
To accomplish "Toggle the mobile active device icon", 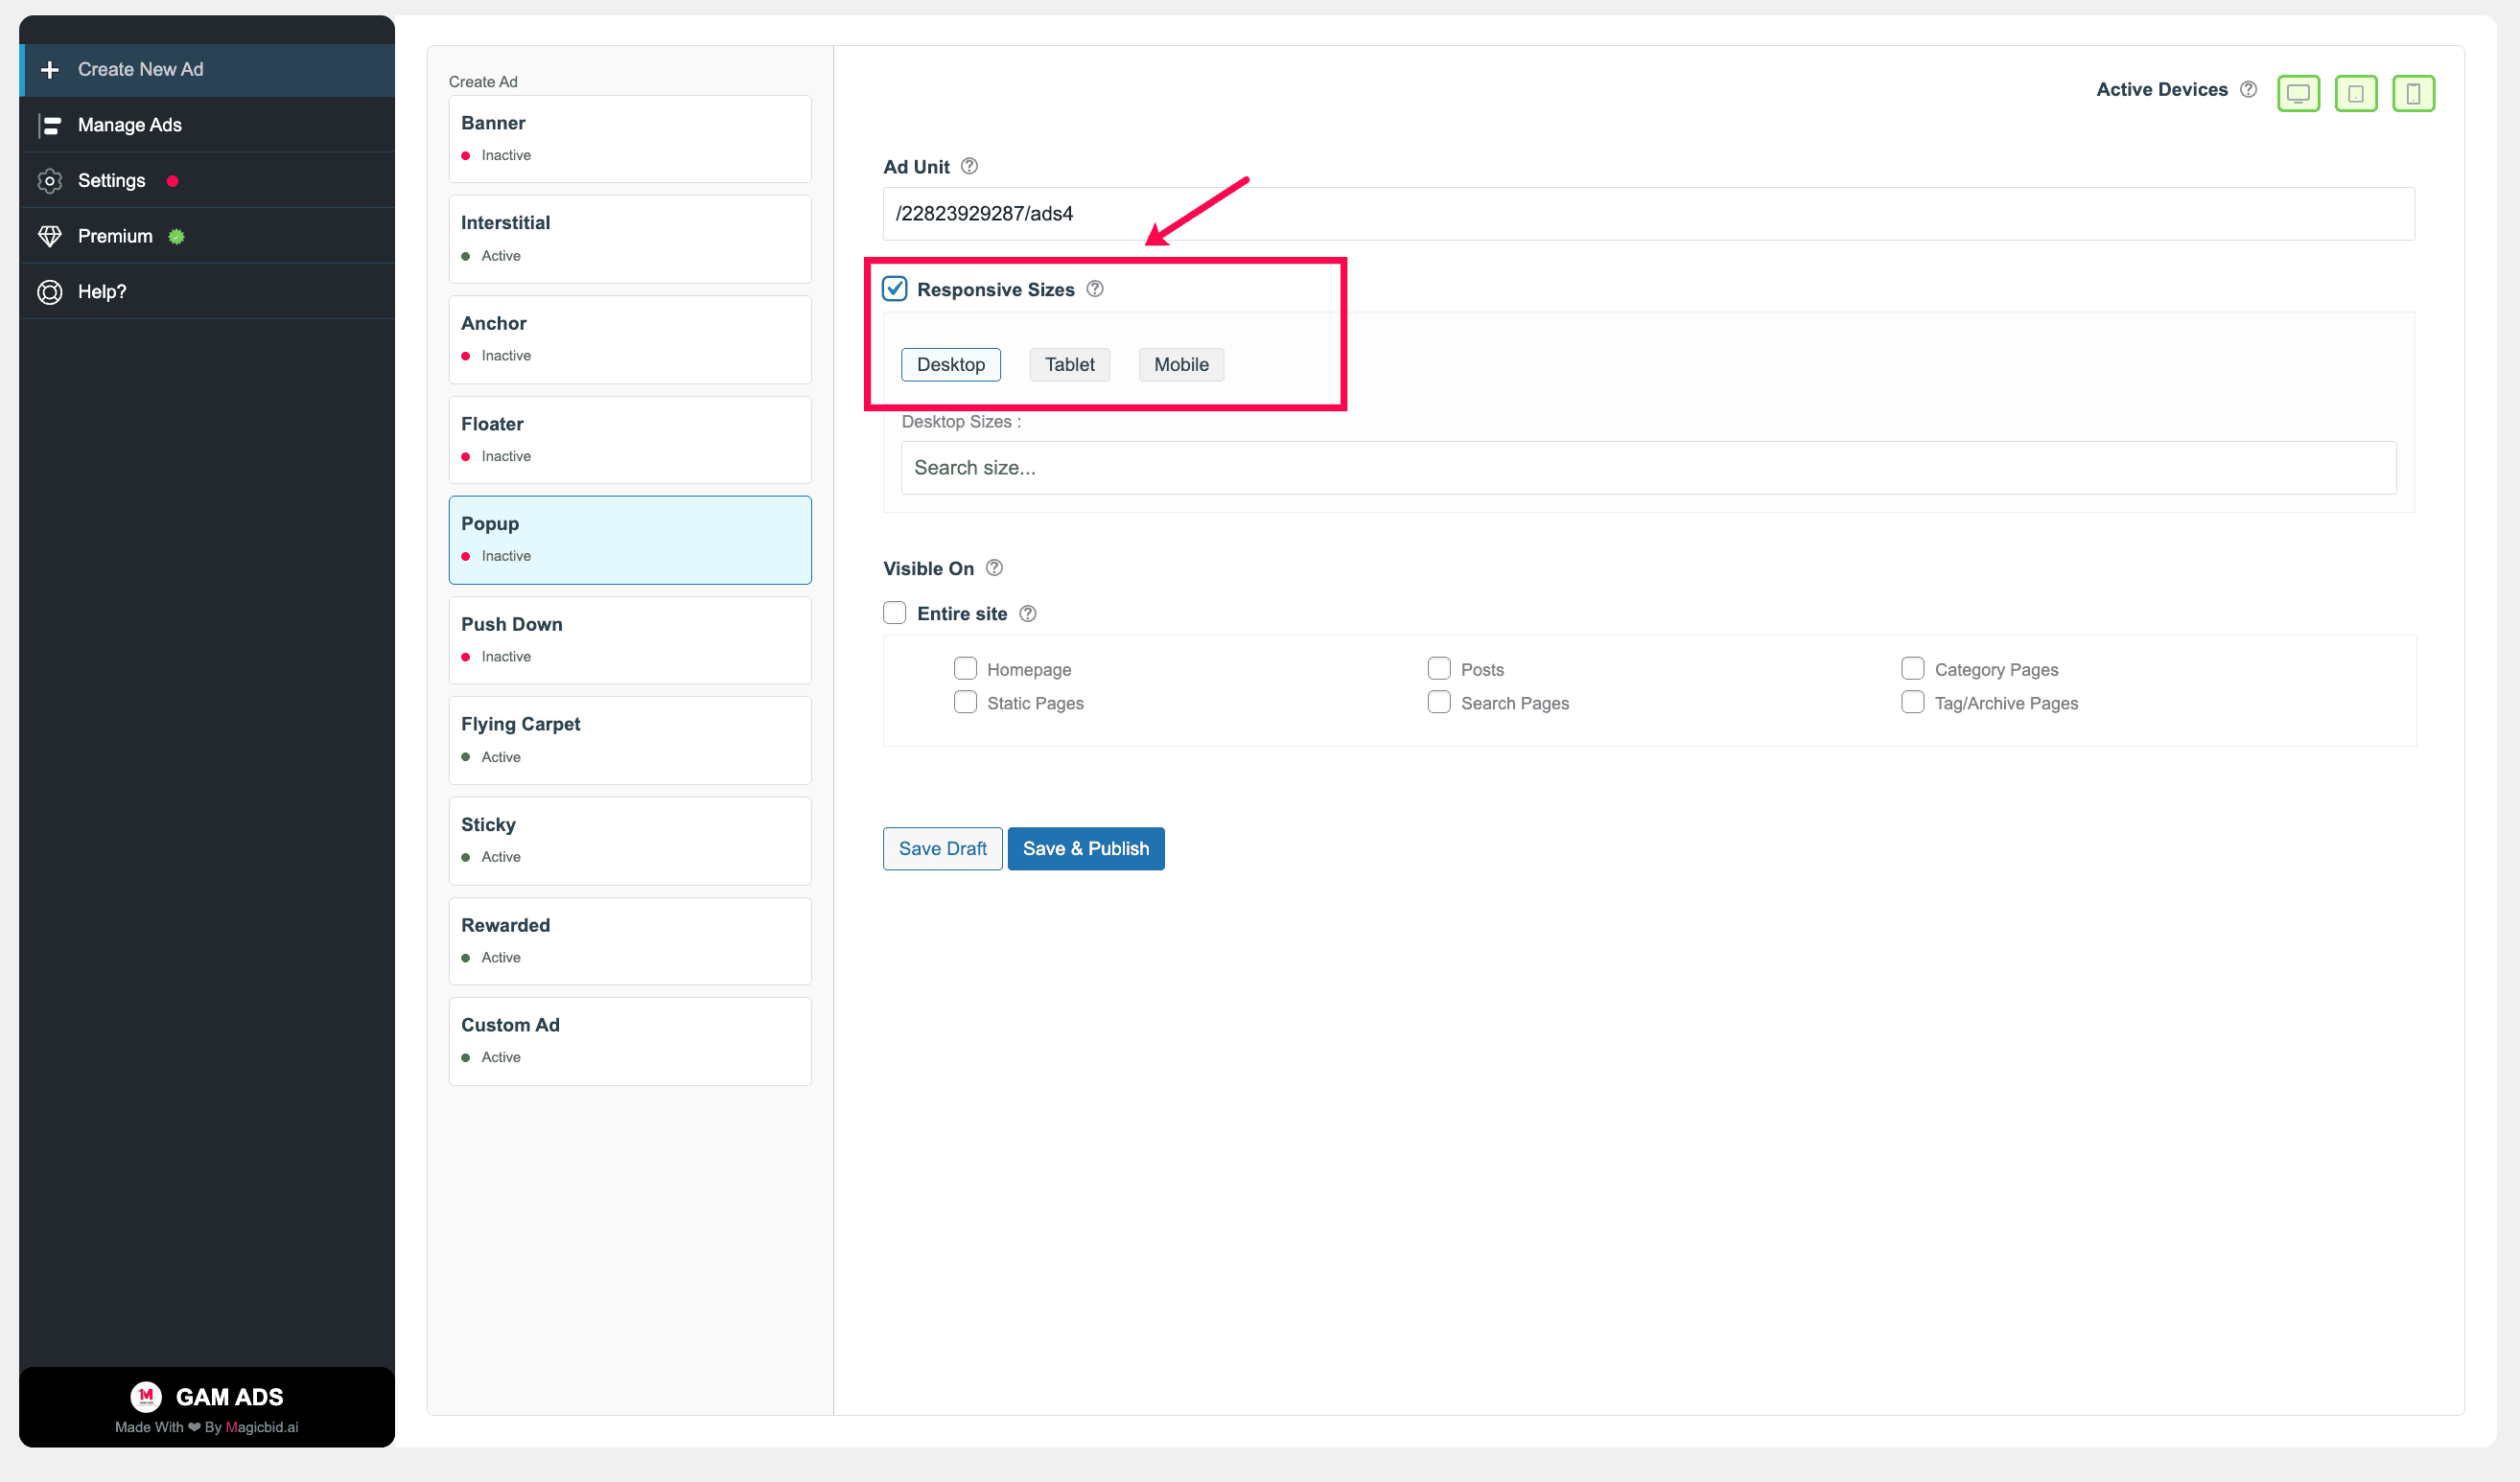I will click(2413, 93).
